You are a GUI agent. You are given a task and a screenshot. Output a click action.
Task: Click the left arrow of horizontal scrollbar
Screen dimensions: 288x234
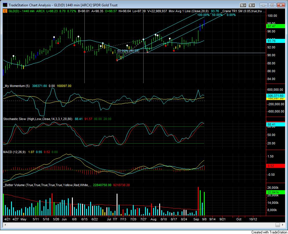pyautogui.click(x=5, y=225)
